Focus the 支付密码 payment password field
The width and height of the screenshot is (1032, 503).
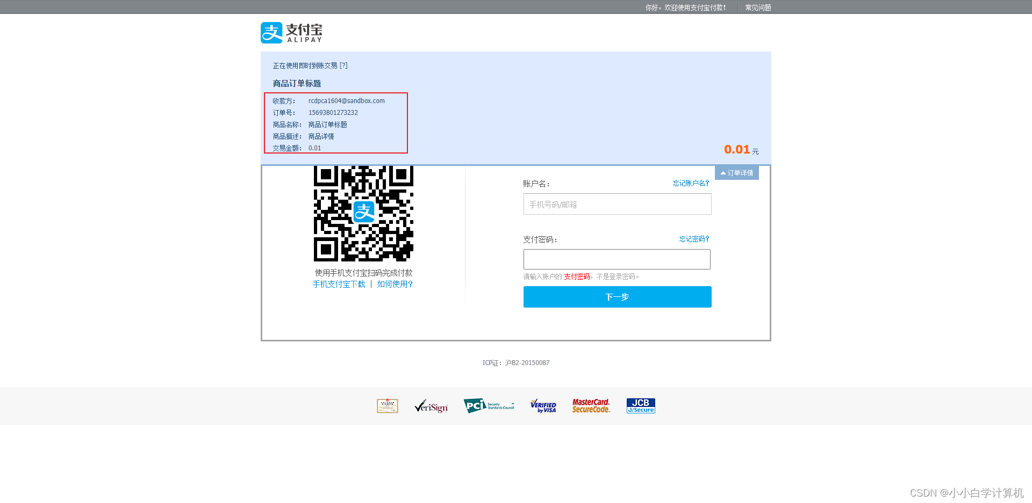coord(617,259)
